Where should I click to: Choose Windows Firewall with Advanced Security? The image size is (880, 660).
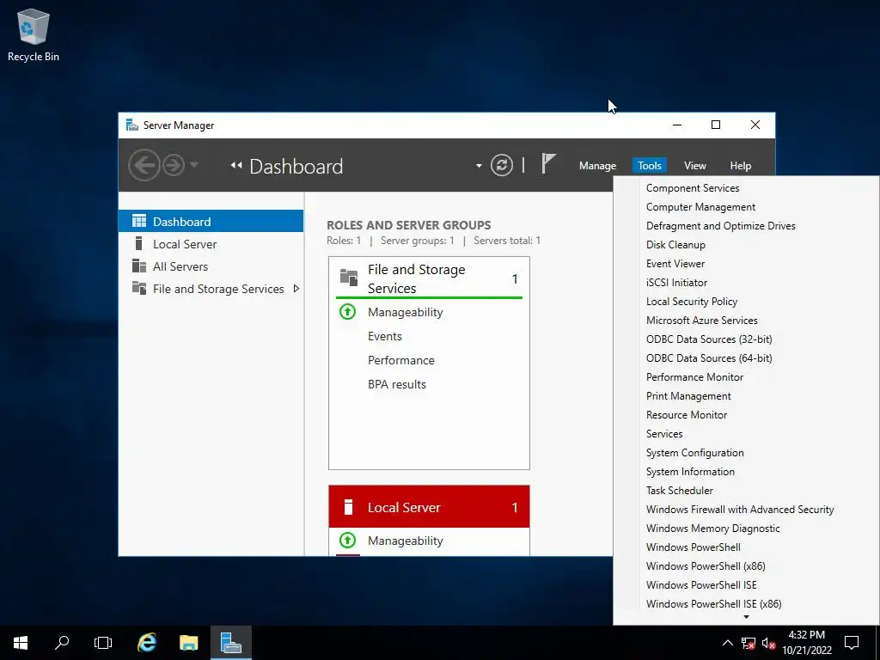pyautogui.click(x=746, y=509)
